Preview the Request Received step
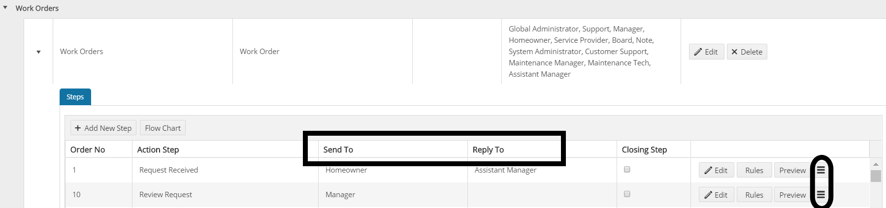Screen dimensions: 886x208 tap(792, 170)
